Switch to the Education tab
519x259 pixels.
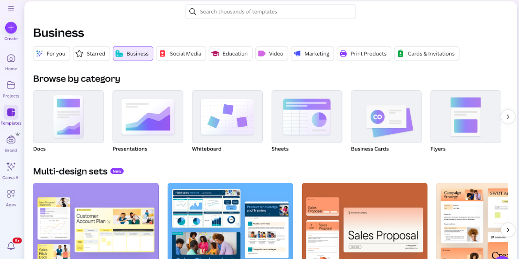230,54
